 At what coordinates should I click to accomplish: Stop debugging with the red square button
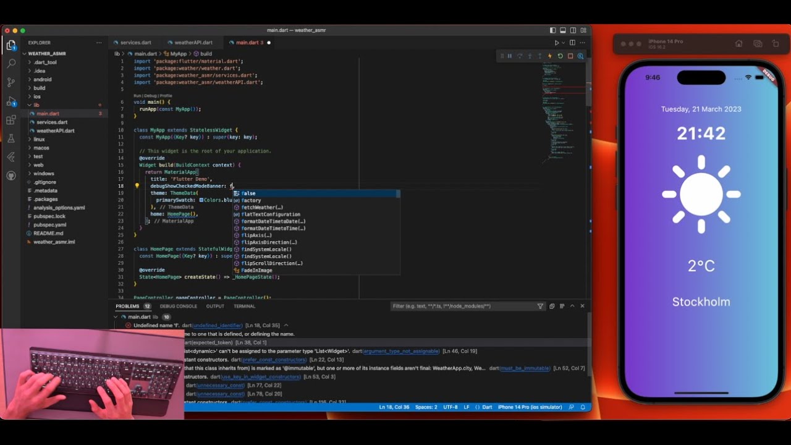point(570,56)
